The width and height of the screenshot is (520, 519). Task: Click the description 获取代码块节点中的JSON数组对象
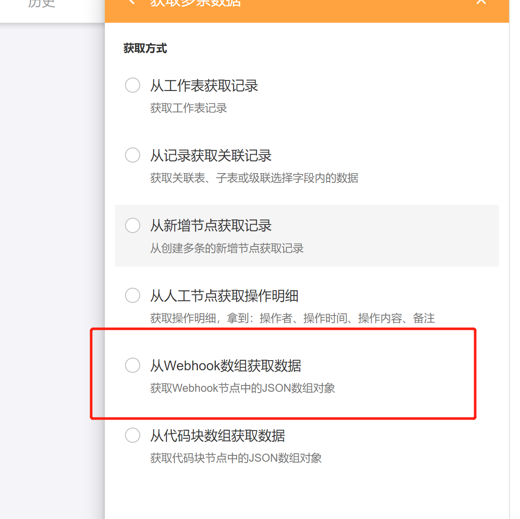tap(236, 458)
